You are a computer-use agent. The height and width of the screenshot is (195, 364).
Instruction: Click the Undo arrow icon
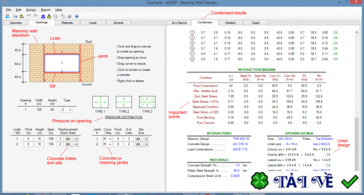(29, 16)
